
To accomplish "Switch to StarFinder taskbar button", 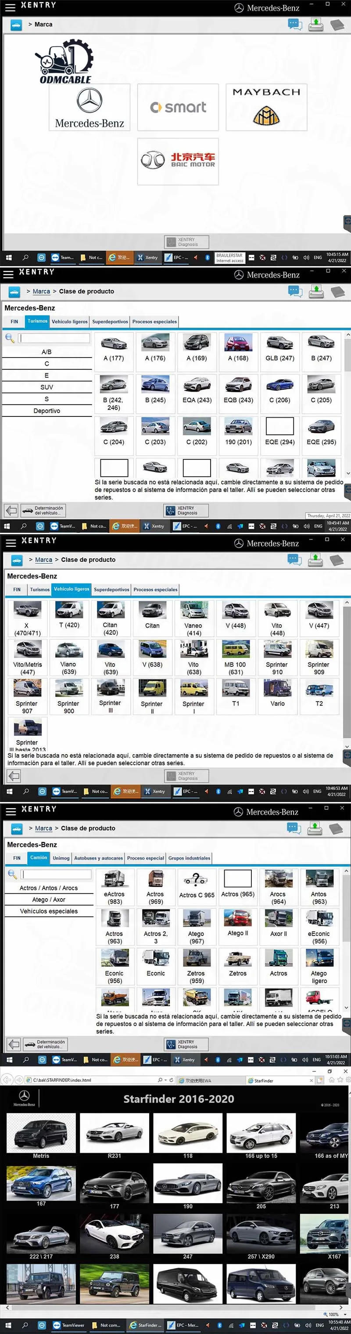I will tap(145, 1325).
